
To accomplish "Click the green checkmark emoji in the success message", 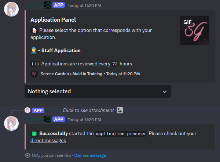I will point(34,134).
